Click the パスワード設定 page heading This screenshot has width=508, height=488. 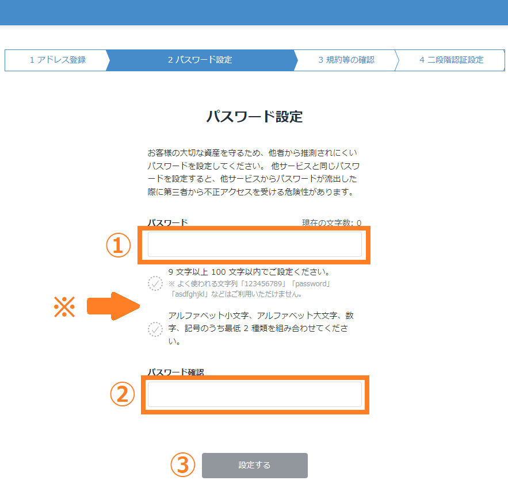[x=254, y=117]
